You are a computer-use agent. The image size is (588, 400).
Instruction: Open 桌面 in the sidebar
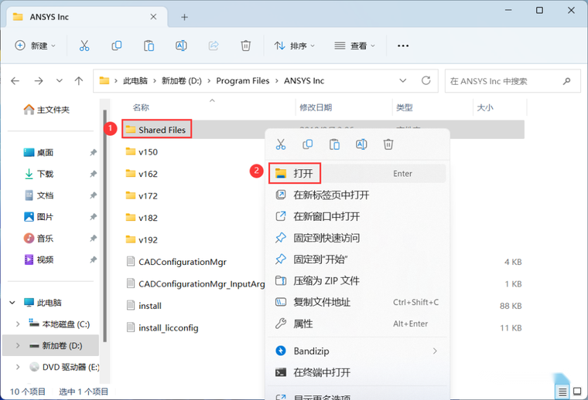coord(39,153)
